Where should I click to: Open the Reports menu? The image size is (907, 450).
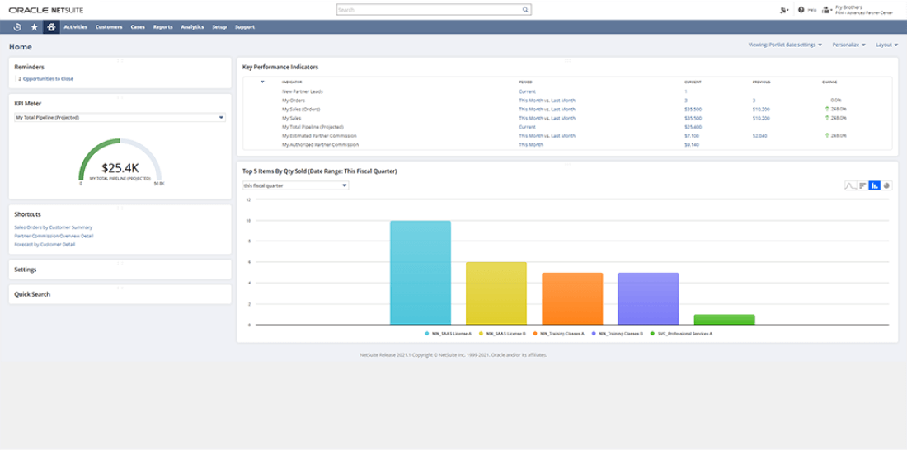[162, 27]
